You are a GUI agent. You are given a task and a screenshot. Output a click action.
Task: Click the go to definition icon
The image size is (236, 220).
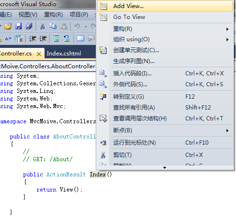(103, 97)
